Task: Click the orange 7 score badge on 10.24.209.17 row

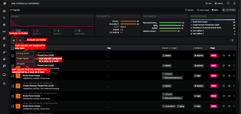Action: (x=18, y=106)
